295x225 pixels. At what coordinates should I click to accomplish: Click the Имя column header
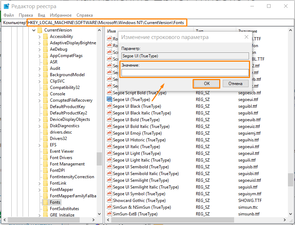coord(112,31)
